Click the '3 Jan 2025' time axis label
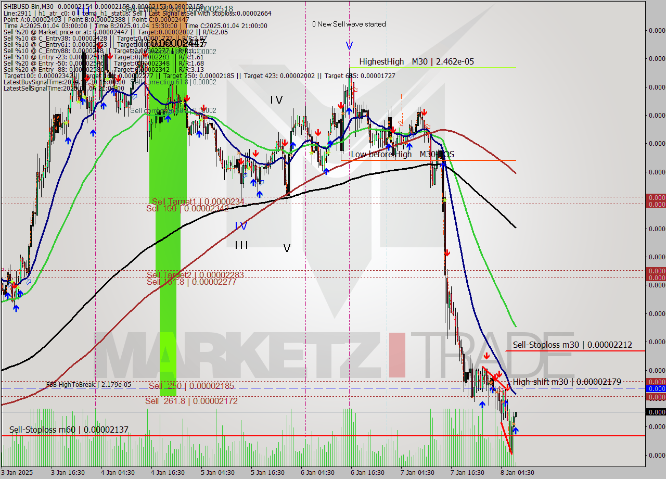The width and height of the screenshot is (666, 479). point(17,473)
